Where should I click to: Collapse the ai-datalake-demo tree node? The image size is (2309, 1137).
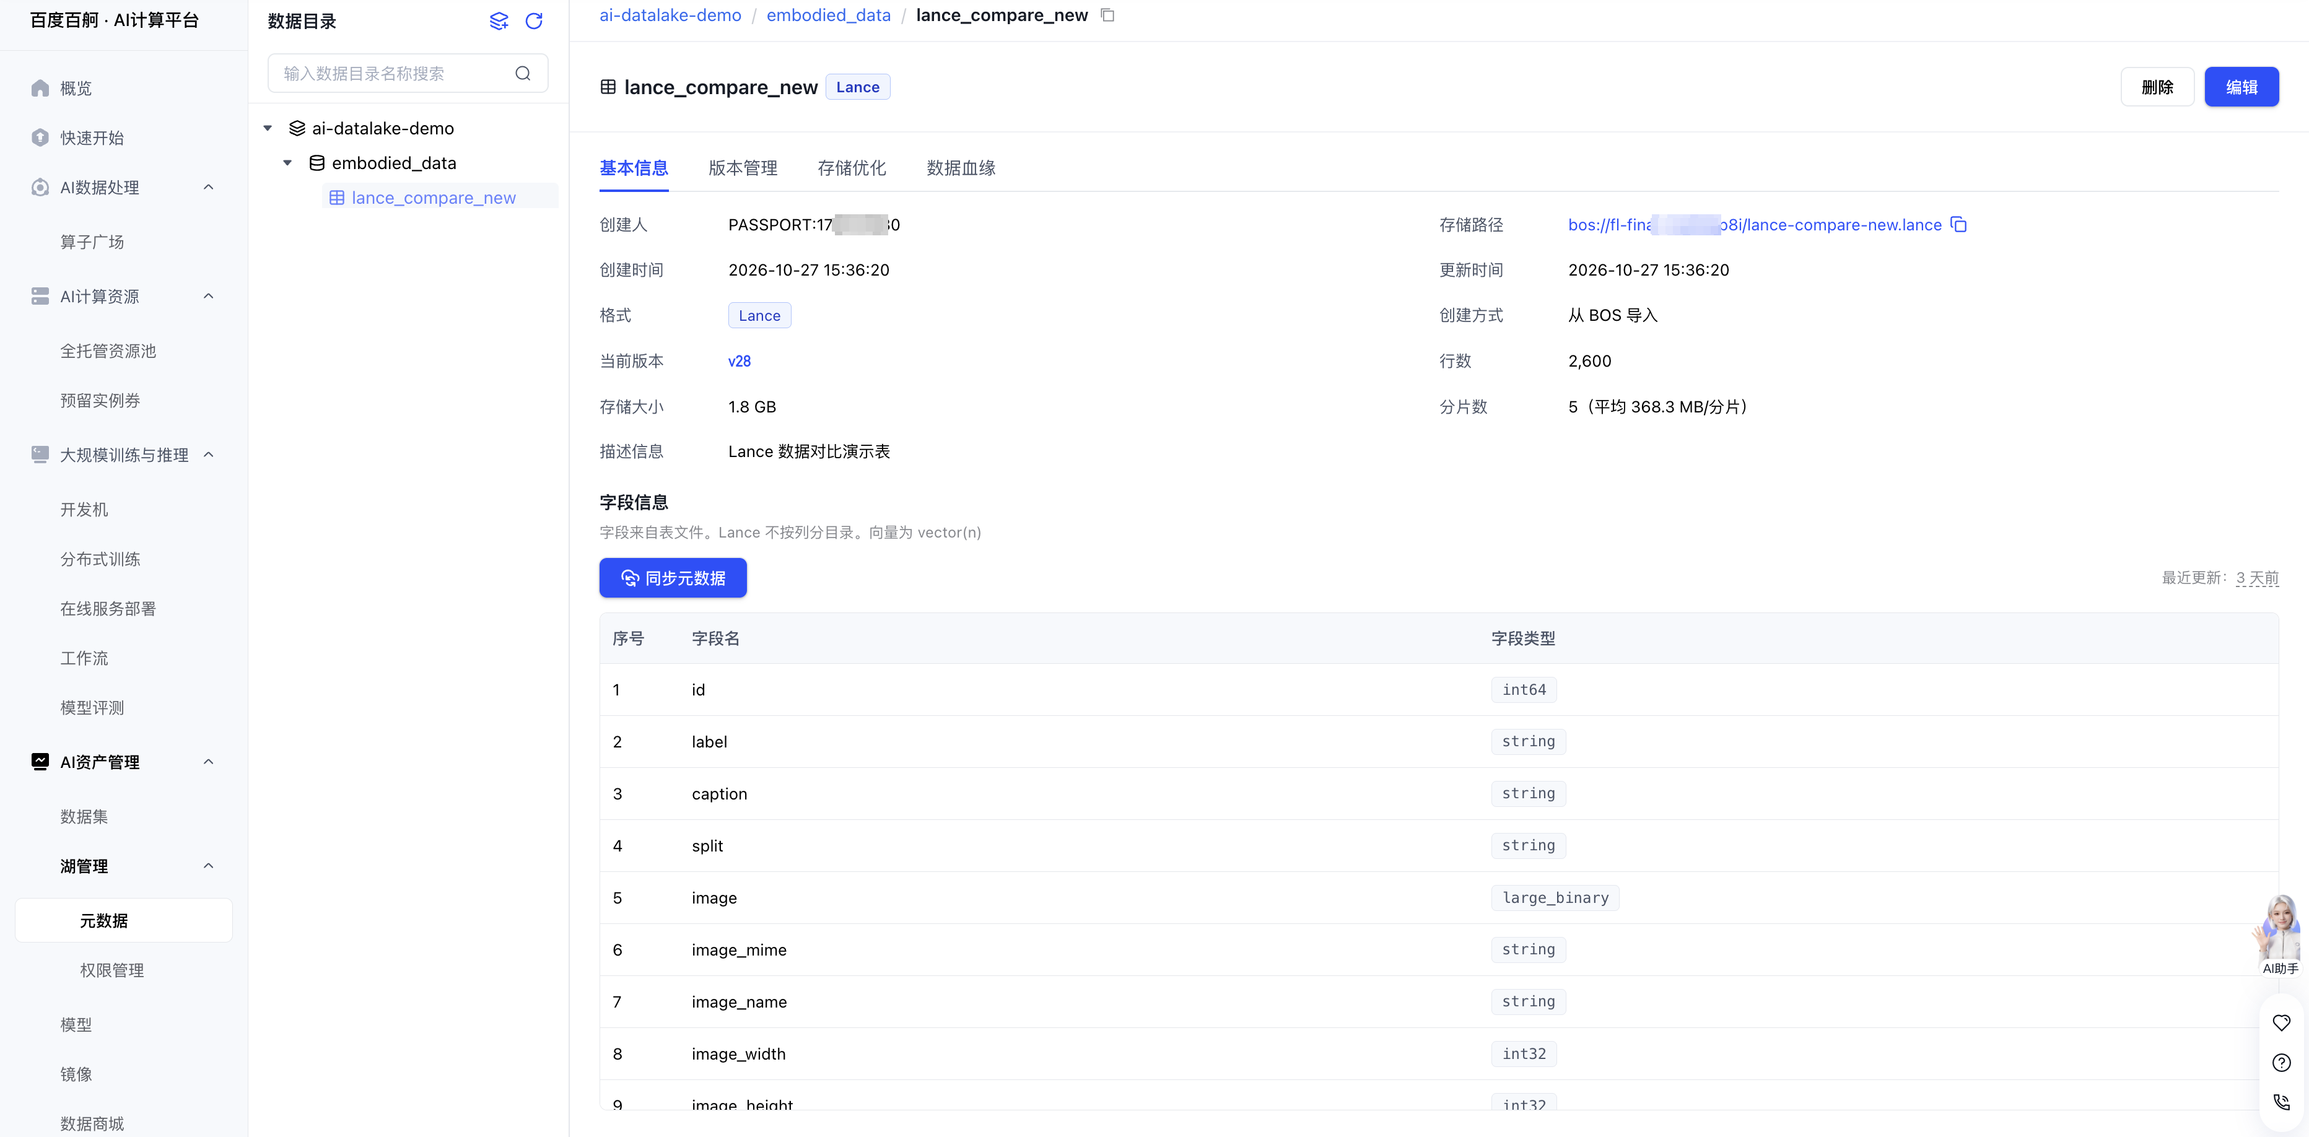267,128
